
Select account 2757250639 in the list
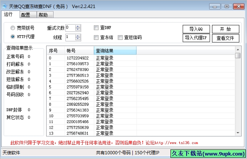tap(78, 128)
